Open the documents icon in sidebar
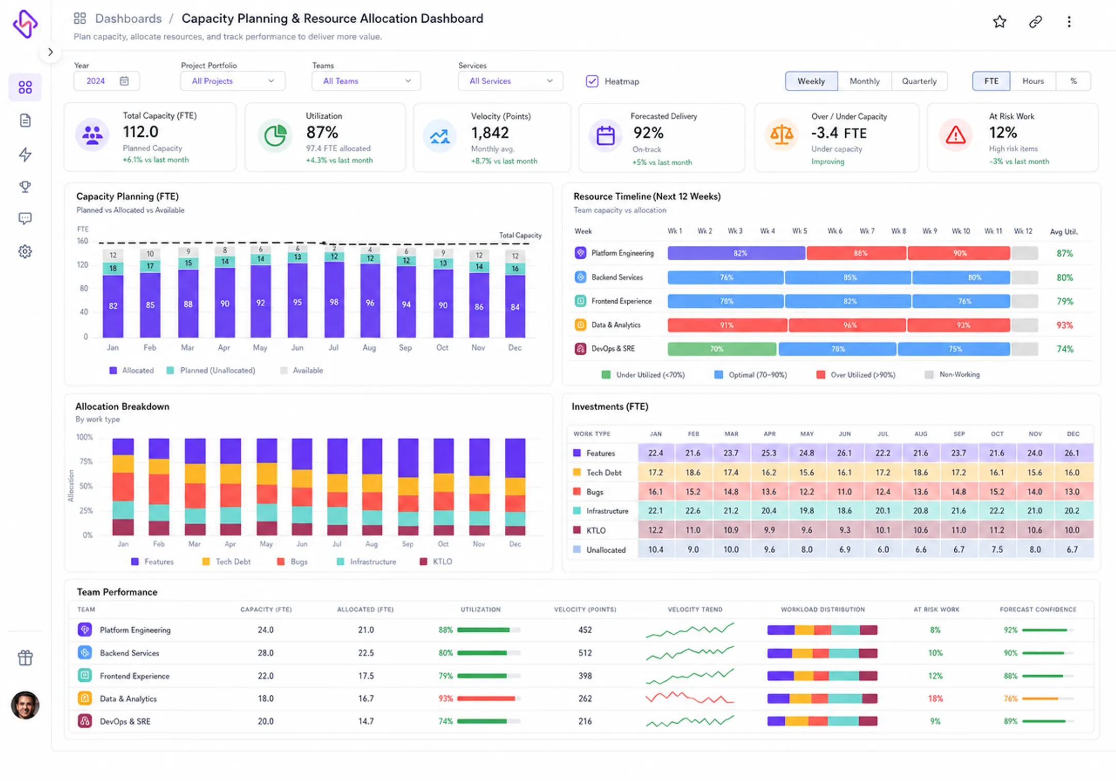This screenshot has height=781, width=1116. (25, 120)
